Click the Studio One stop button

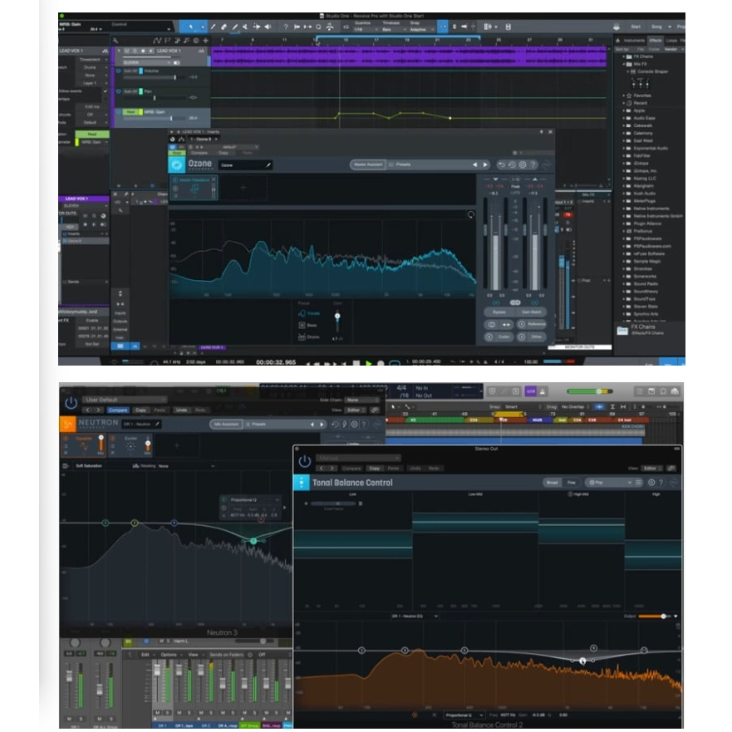click(356, 363)
